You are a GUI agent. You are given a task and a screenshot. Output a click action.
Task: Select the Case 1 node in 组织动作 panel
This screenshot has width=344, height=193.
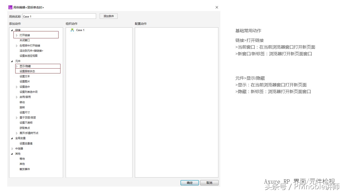click(x=80, y=30)
